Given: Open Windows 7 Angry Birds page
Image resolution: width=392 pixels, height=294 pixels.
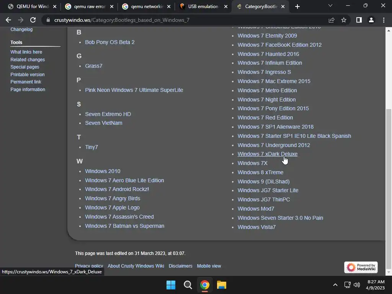Looking at the screenshot, I should (x=113, y=198).
